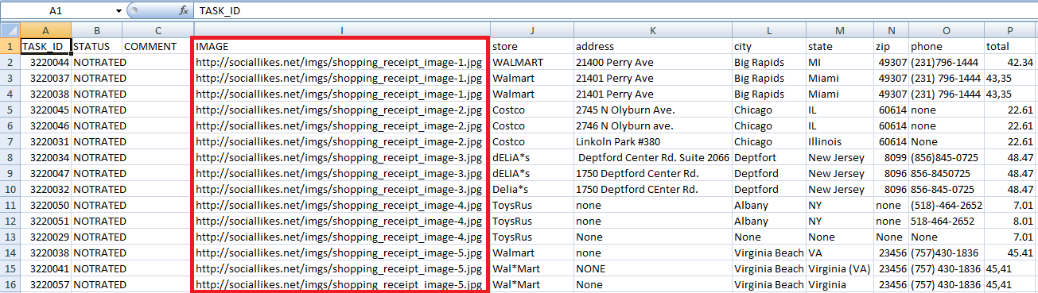Click the address header cell
Viewport: 1038px width, 293px height.
(x=652, y=46)
